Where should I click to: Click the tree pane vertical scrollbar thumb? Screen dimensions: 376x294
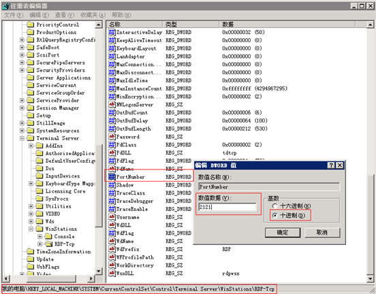pos(99,185)
